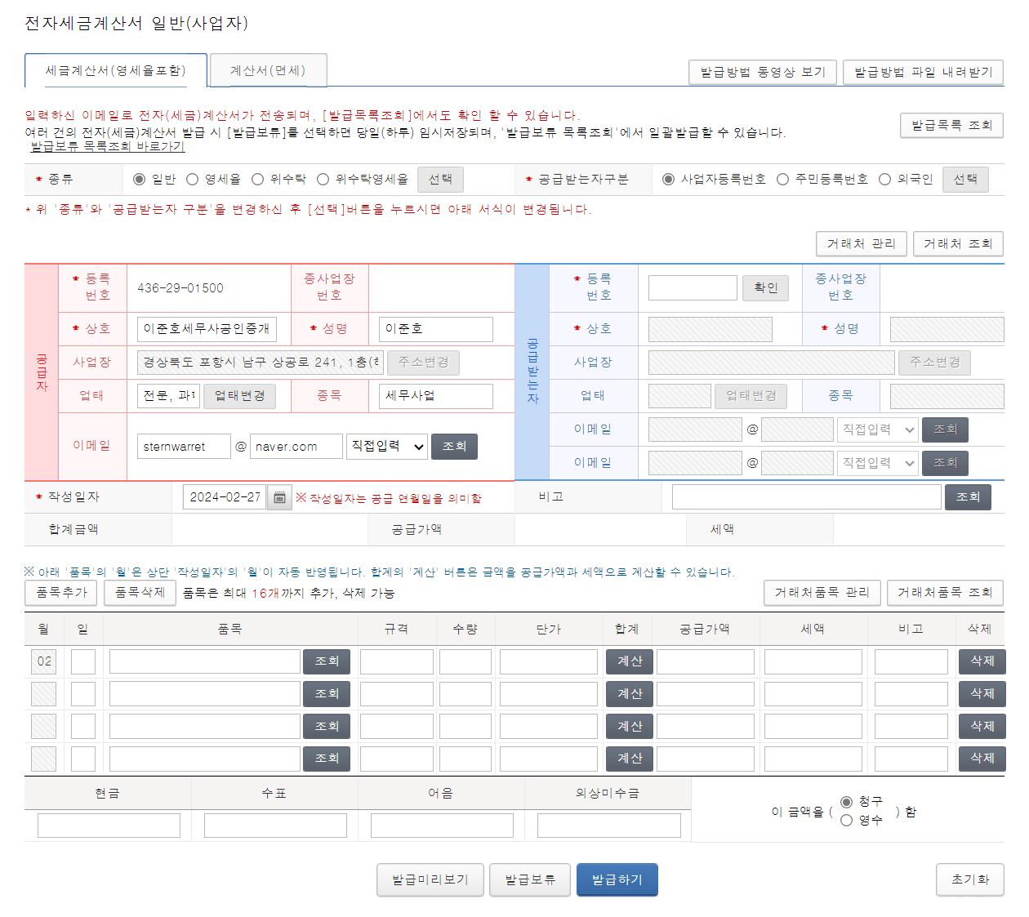
Task: Click 조회 in the 02 month item row
Action: pos(327,661)
